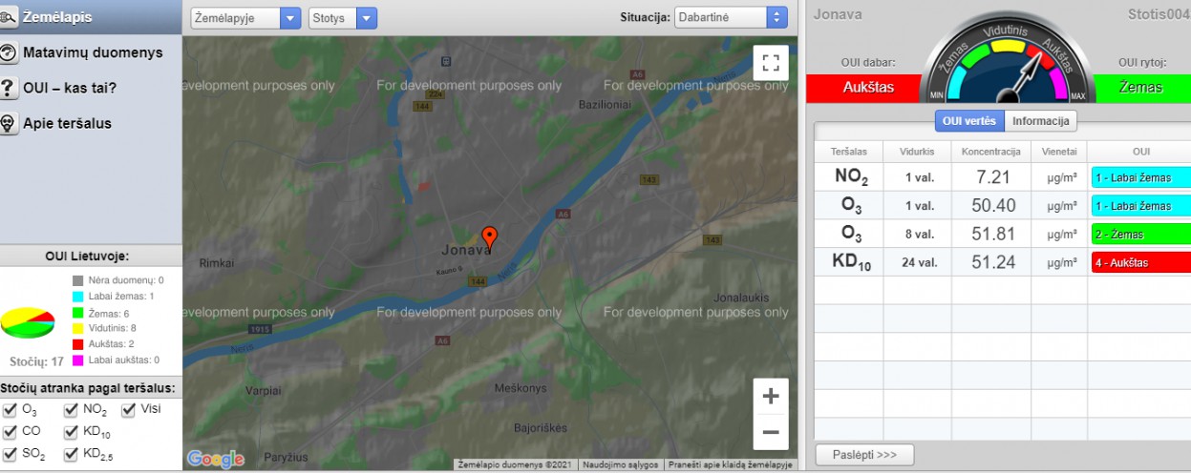The image size is (1191, 473).
Task: Uncheck the O3 pollutant checkbox
Action: (x=11, y=411)
